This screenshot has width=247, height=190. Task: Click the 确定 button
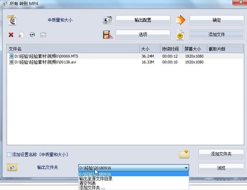pyautogui.click(x=217, y=20)
